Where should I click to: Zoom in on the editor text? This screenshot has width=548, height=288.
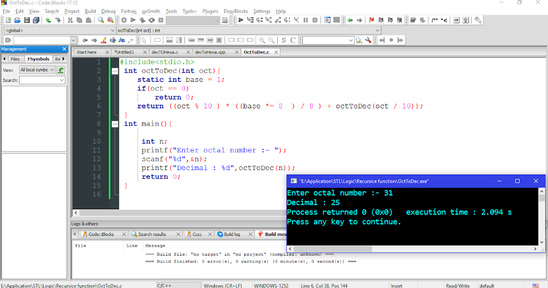[261, 40]
